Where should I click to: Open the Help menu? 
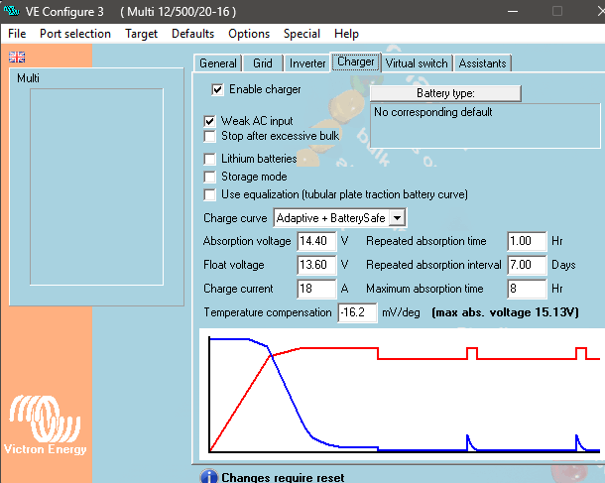[346, 34]
